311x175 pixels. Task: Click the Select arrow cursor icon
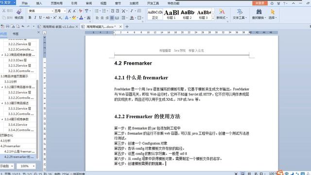coord(273,12)
